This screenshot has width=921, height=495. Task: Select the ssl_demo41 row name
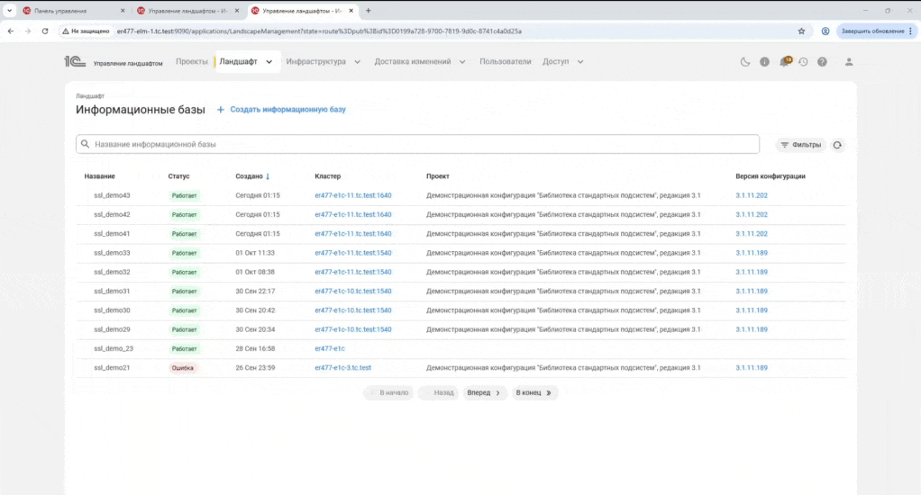click(x=112, y=233)
